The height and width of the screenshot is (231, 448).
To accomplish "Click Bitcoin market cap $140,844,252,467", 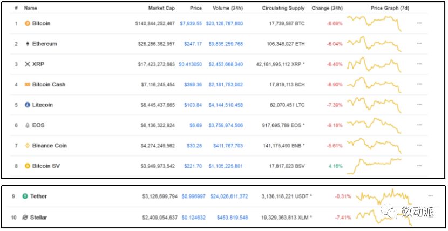I will tap(155, 23).
